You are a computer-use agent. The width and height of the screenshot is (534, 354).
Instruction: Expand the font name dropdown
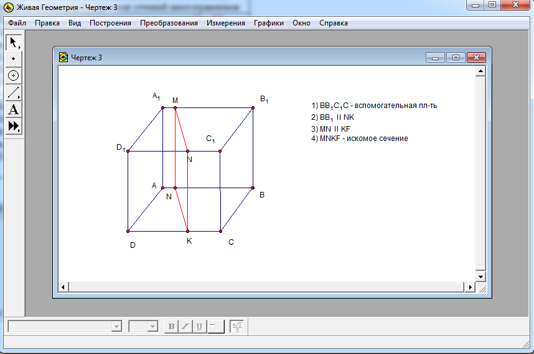click(x=116, y=327)
